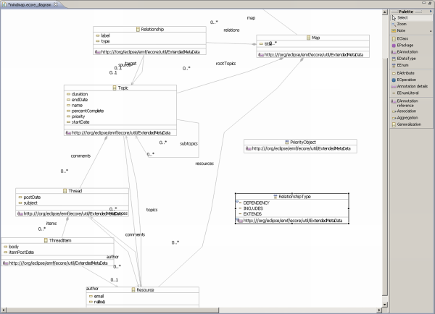Click the INCLUDES enum literal
Screen dimensions: 435x314
[x=251, y=208]
